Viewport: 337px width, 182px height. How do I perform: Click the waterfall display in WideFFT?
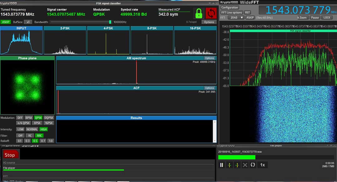(283, 114)
